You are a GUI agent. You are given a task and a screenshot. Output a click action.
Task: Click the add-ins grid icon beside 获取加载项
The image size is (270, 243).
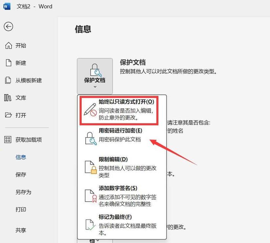[x=8, y=140]
